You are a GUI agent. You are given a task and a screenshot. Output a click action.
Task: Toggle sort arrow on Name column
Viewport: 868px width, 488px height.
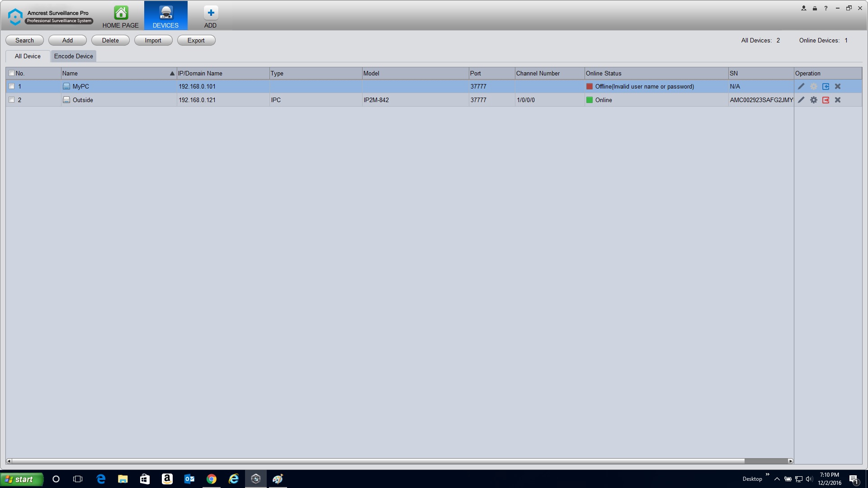[172, 73]
